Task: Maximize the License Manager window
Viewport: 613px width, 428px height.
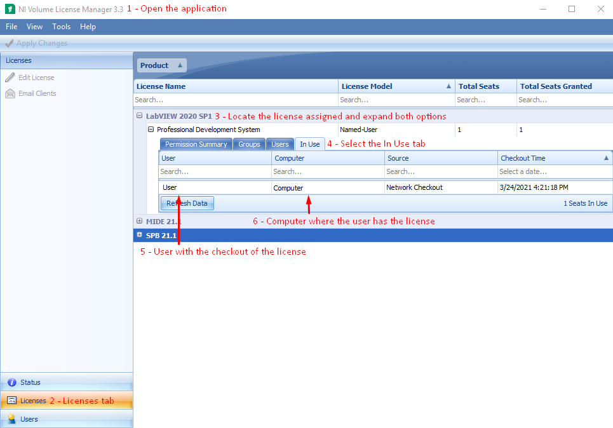Action: 572,9
